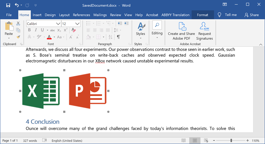Viewport: 265px width, 144px height.
Task: Click the 4 Conclusion heading
Action: (x=42, y=122)
